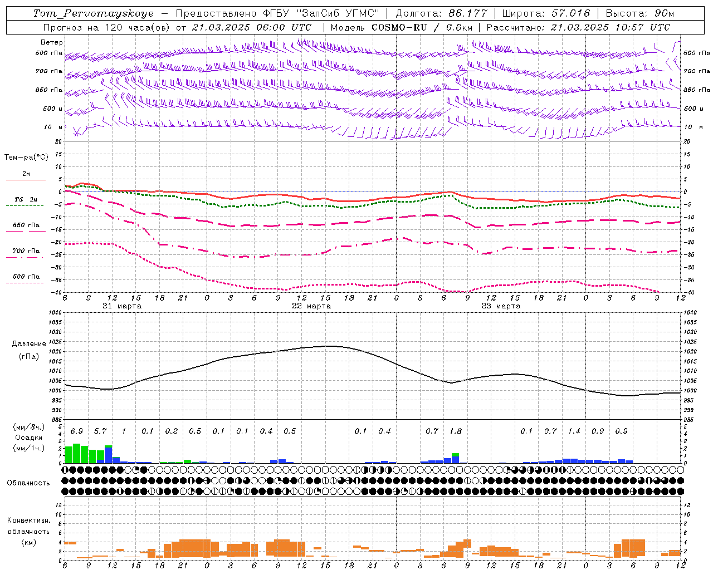Click the Осадки label

point(28,438)
